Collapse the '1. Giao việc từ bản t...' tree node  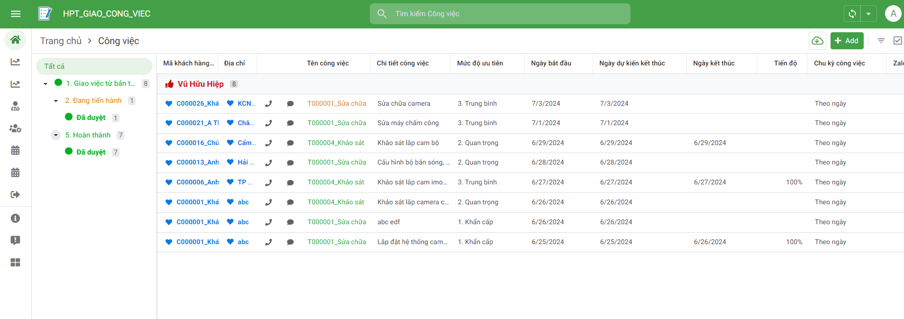pyautogui.click(x=46, y=84)
